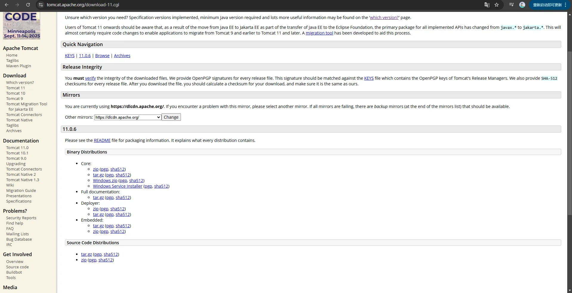The width and height of the screenshot is (572, 293).
Task: Download the Windows zip link
Action: click(105, 181)
